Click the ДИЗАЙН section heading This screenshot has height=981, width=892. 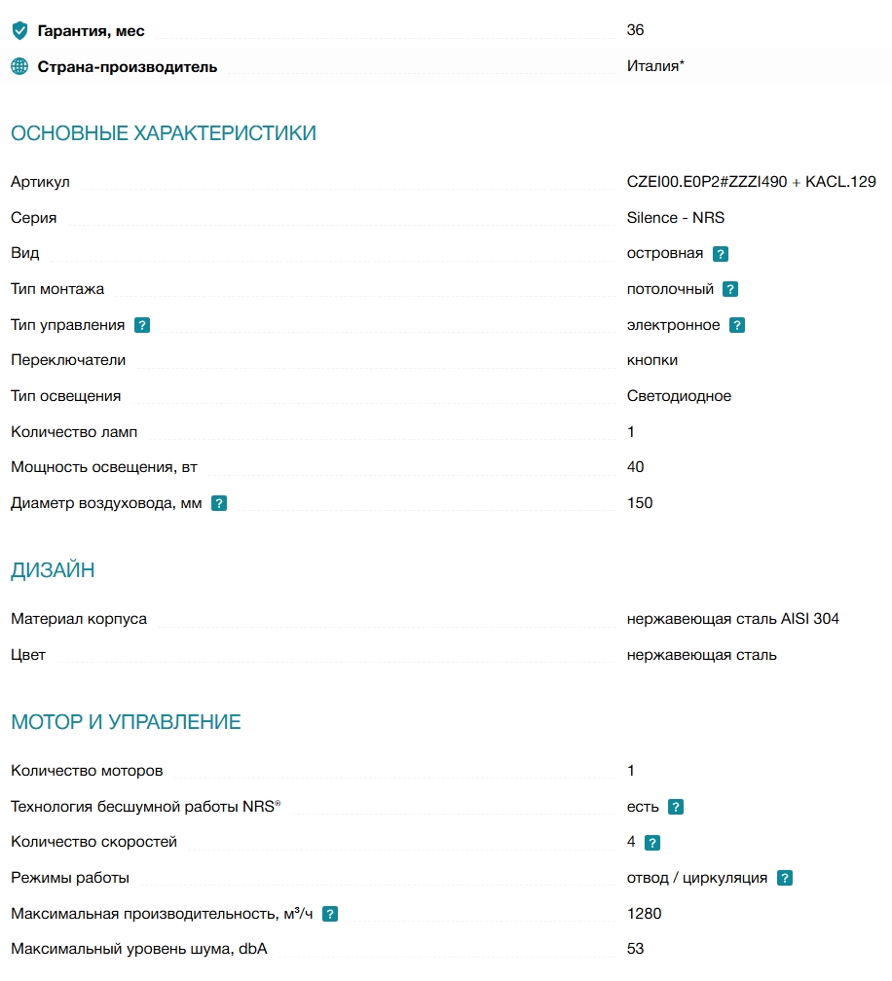53,570
